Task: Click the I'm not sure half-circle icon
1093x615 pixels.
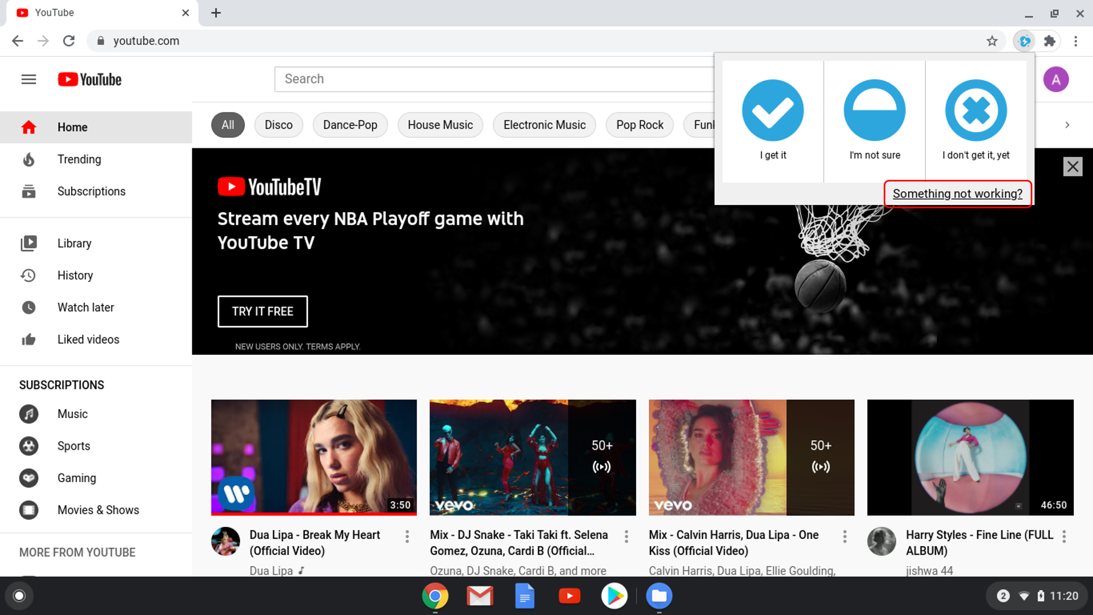Action: pyautogui.click(x=874, y=110)
